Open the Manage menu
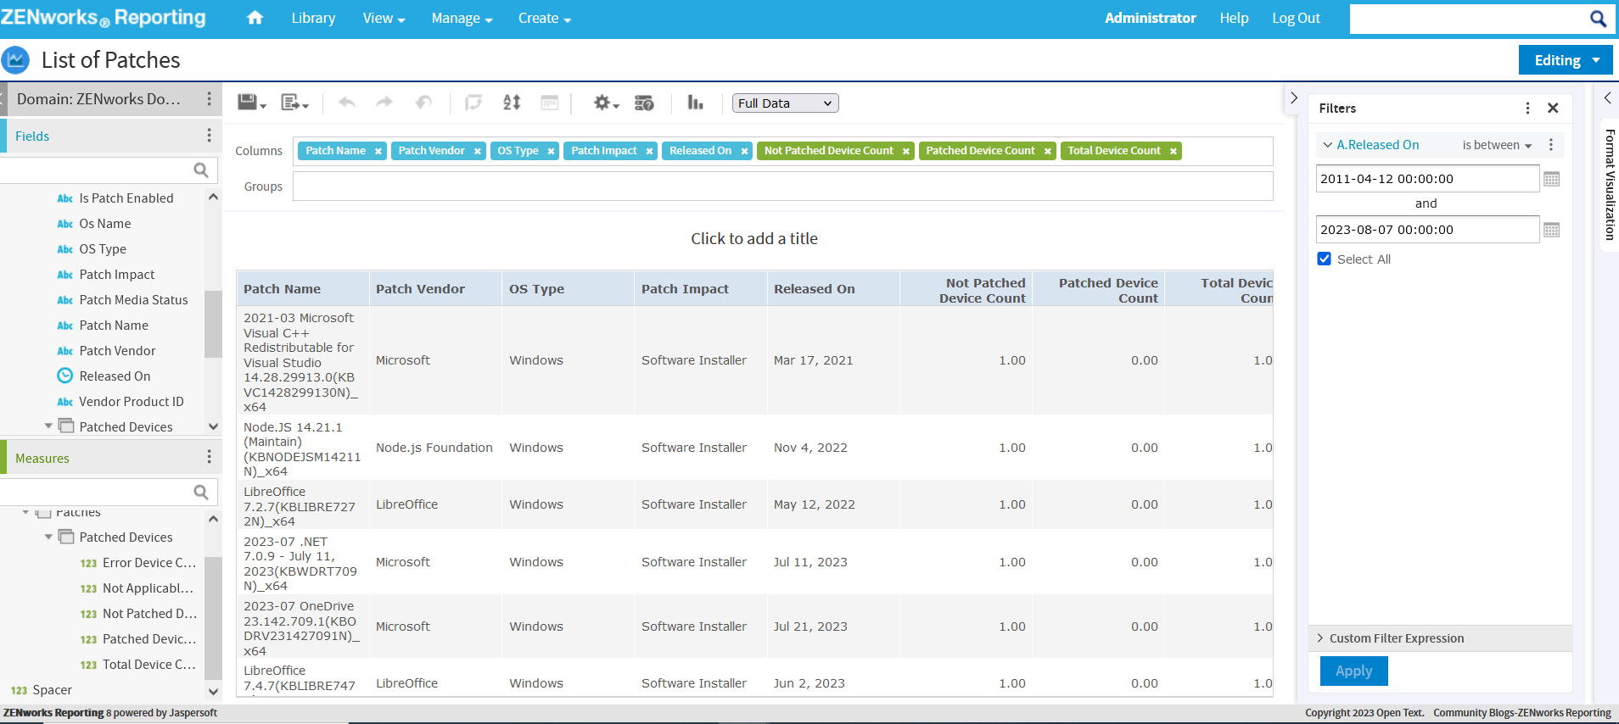This screenshot has width=1619, height=724. tap(462, 18)
